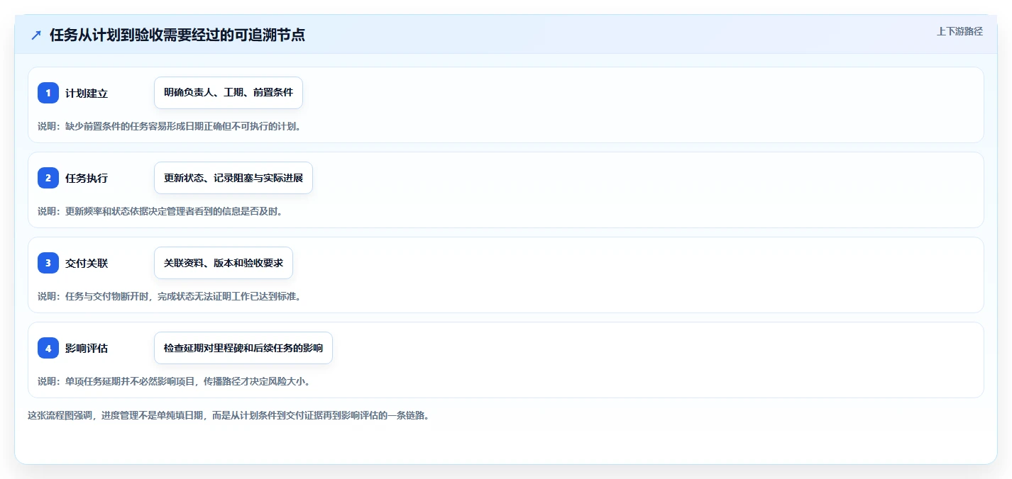The height and width of the screenshot is (479, 1012).
Task: Click the note about 单项任务延期并不必然影响项目
Action: pos(174,381)
